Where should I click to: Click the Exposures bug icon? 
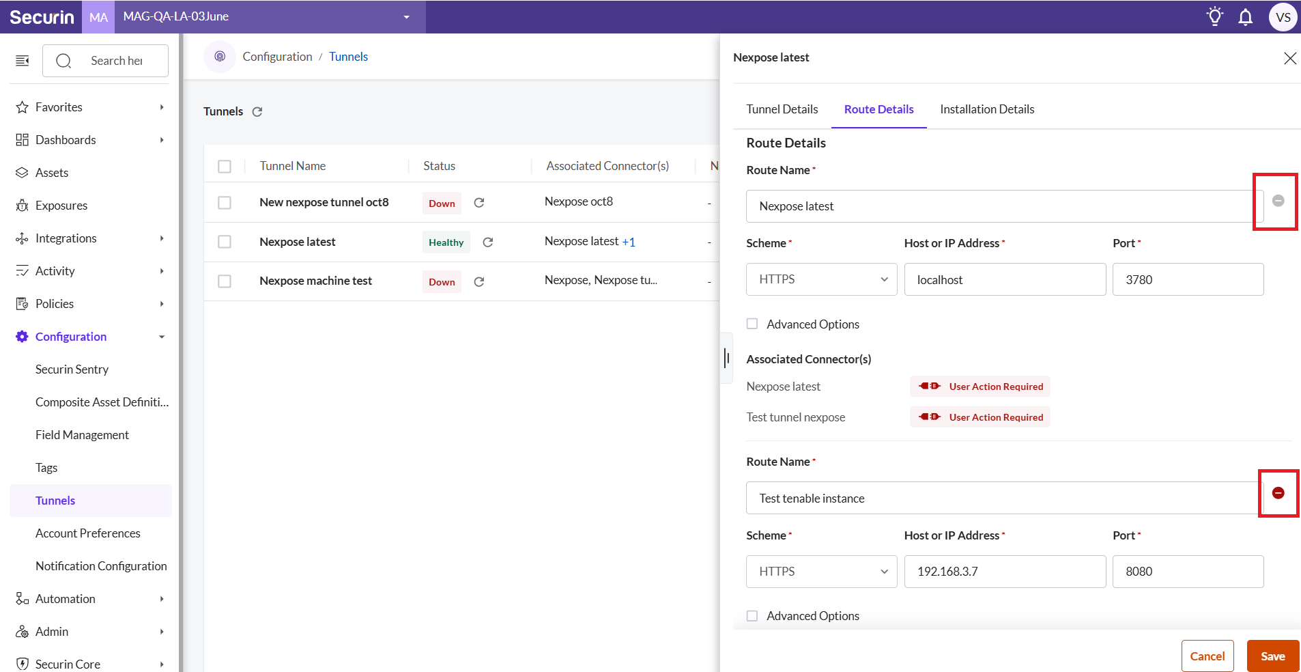[x=22, y=206]
